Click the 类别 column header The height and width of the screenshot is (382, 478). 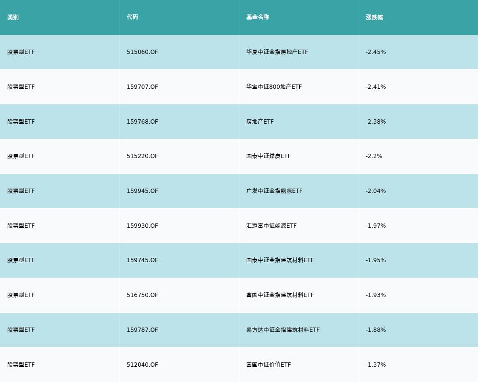click(13, 17)
